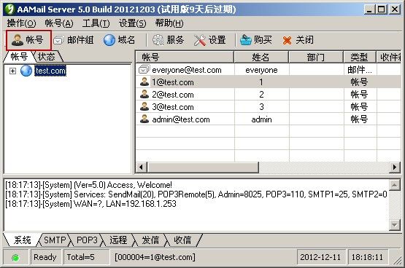Viewport: 405px width, 268px height.
Task: Open the 服务 gear toolbar icon
Action: [x=158, y=40]
